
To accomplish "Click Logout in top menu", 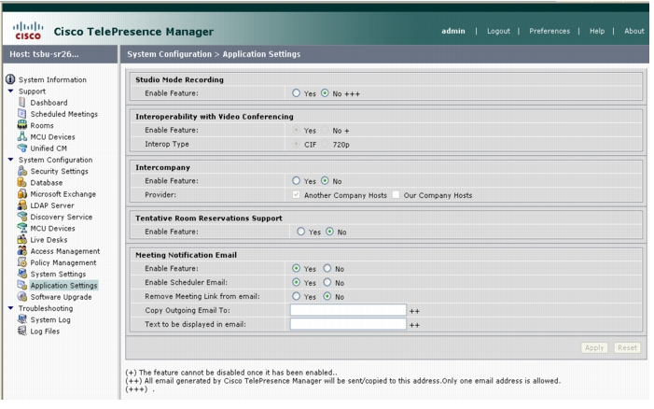I will click(x=498, y=31).
